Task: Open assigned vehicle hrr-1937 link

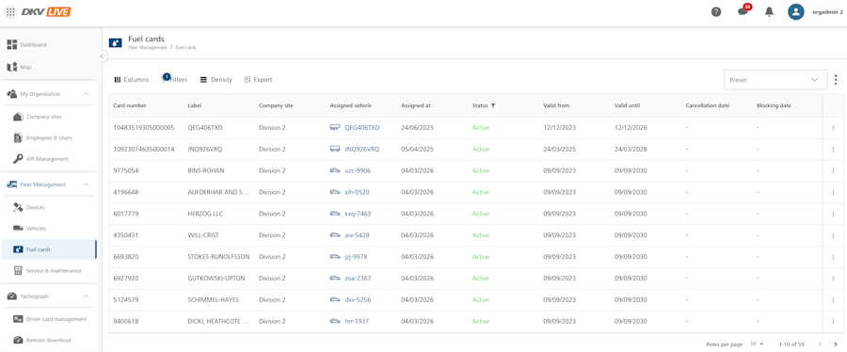Action: click(x=357, y=321)
